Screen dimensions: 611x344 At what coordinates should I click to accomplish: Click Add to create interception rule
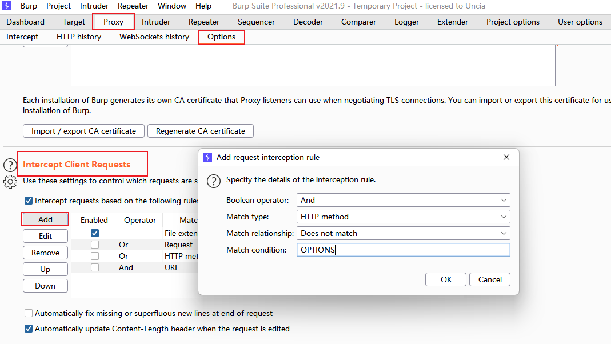pos(45,219)
